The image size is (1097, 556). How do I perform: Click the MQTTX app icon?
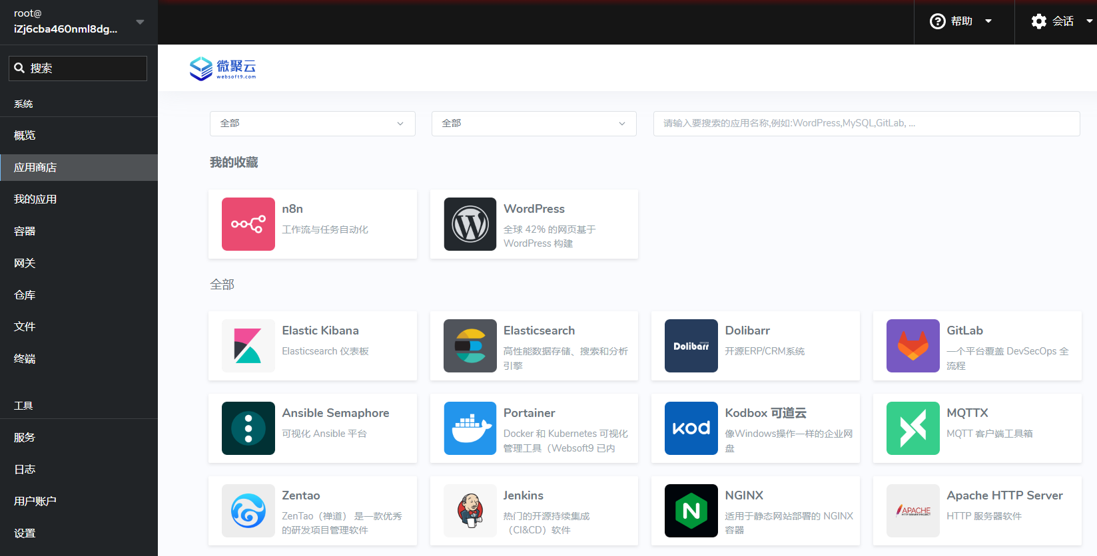coord(913,428)
